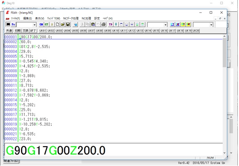Open a file with the folder icon

click(x=63, y=24)
